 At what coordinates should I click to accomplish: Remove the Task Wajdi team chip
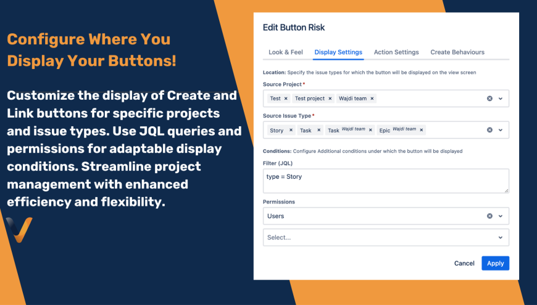(x=370, y=130)
